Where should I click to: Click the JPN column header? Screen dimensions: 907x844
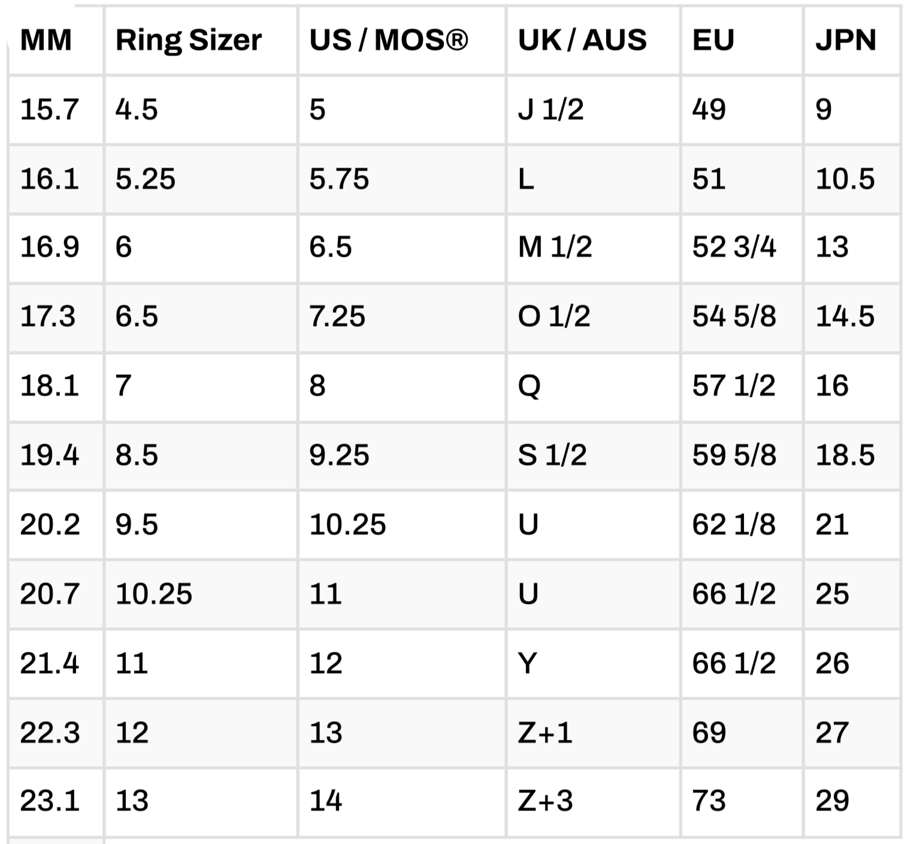tap(845, 41)
